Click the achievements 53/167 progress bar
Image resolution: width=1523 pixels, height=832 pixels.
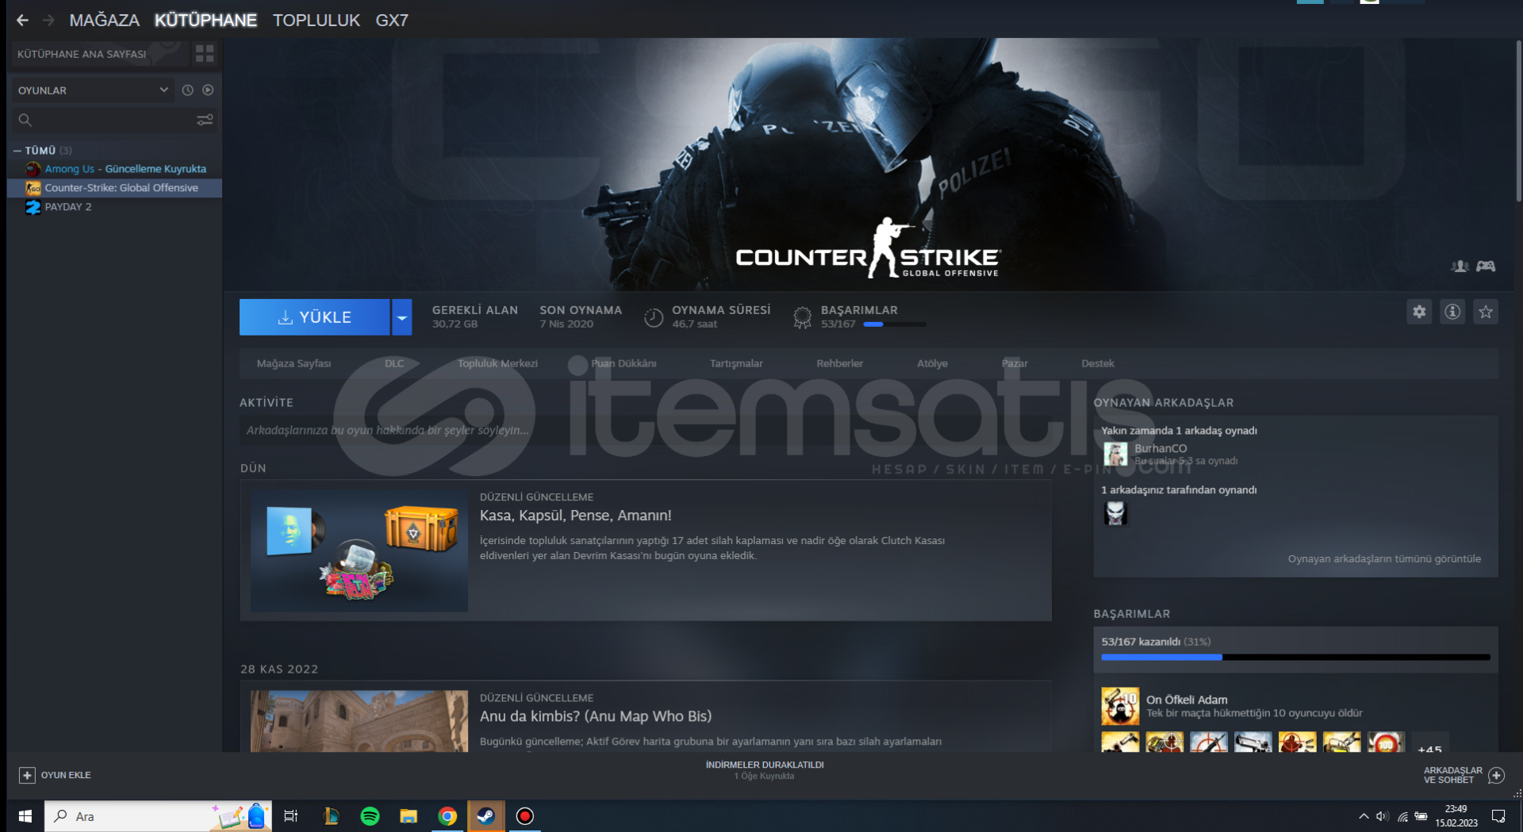click(894, 324)
